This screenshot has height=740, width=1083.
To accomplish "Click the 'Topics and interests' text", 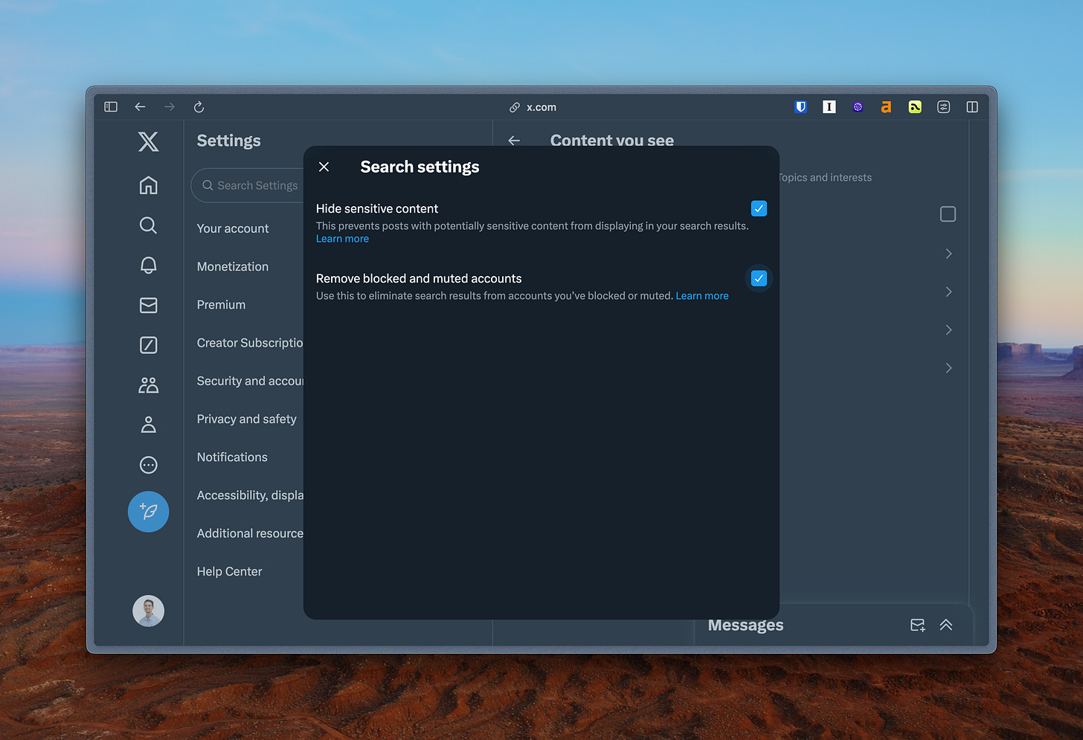I will 824,178.
